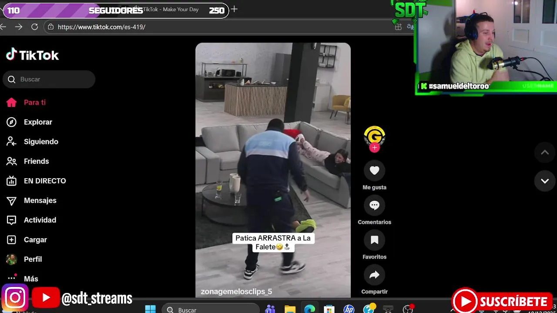Click the Perfil avatar thumbnail
557x313 pixels.
click(x=11, y=259)
